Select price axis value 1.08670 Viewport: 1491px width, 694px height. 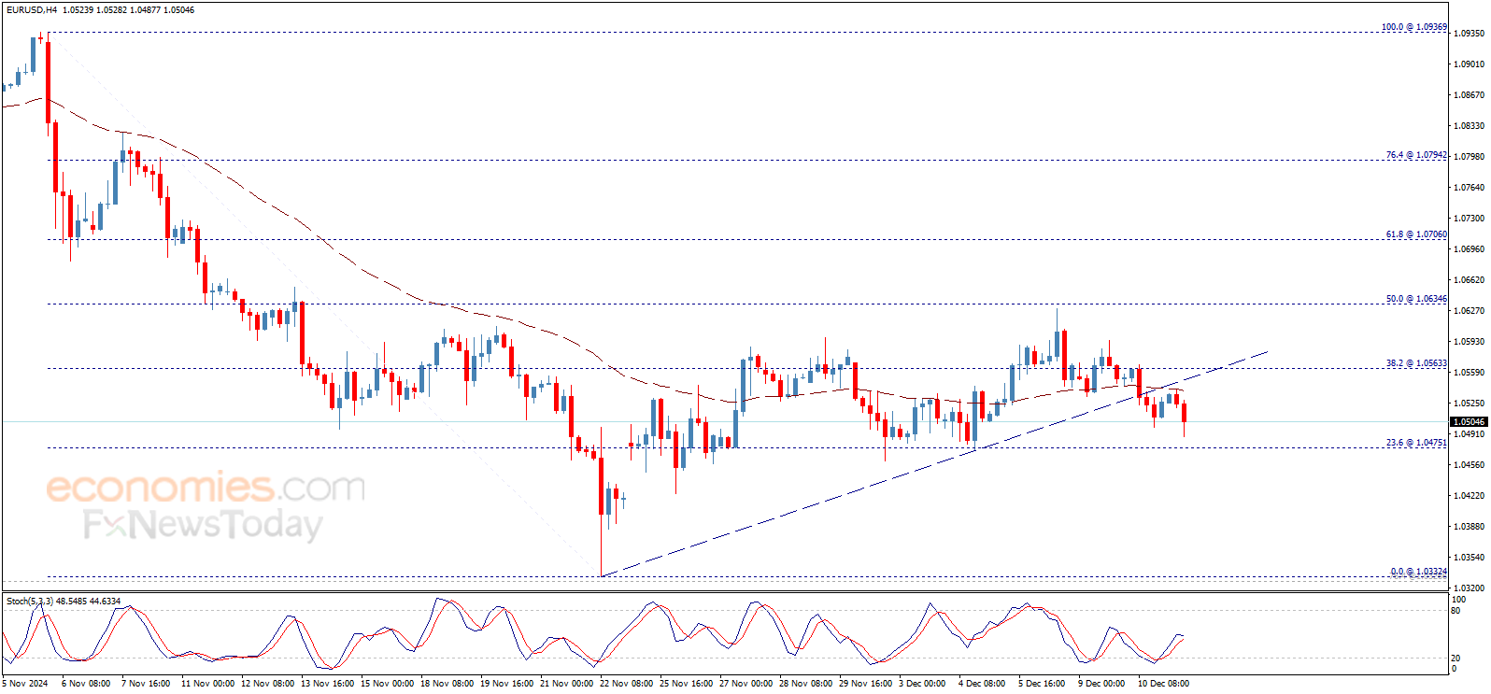click(1470, 95)
